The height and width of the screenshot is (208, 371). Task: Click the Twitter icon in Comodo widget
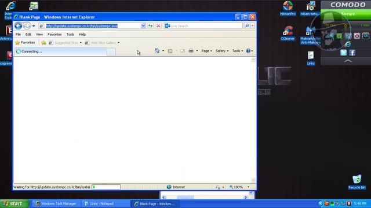[343, 53]
